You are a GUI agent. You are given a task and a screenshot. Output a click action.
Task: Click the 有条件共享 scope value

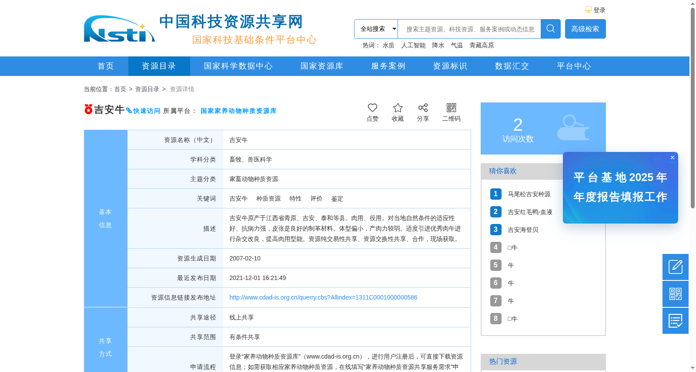[x=244, y=337]
